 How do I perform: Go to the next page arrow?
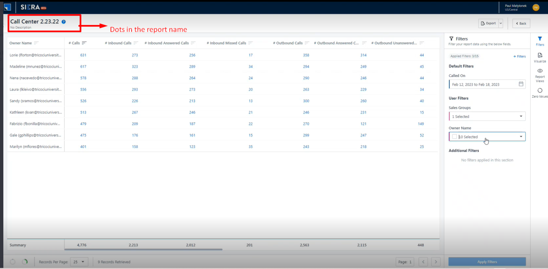[436, 262]
